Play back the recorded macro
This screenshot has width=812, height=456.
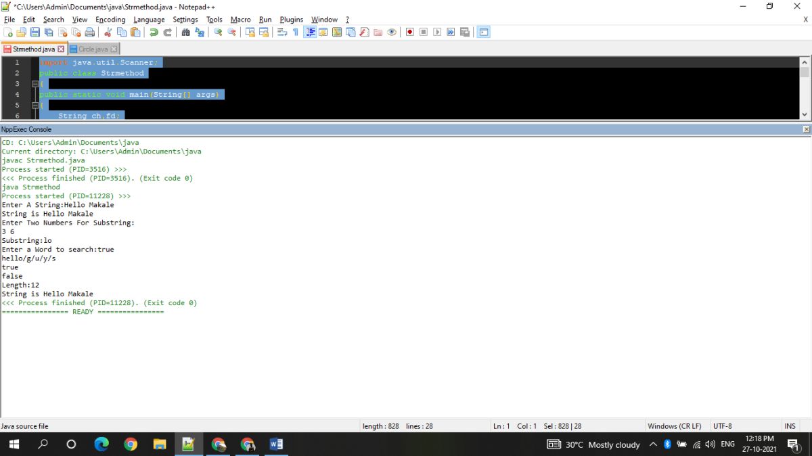[x=438, y=32]
